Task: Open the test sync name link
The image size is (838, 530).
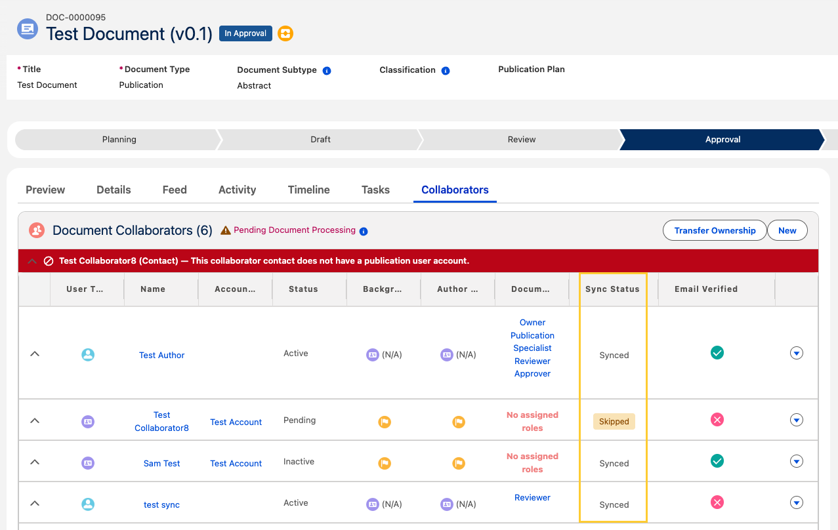Action: point(161,504)
